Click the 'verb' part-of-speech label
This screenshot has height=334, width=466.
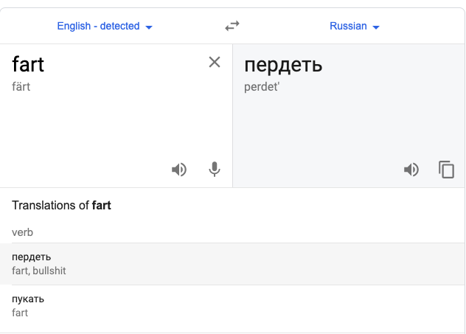click(23, 232)
